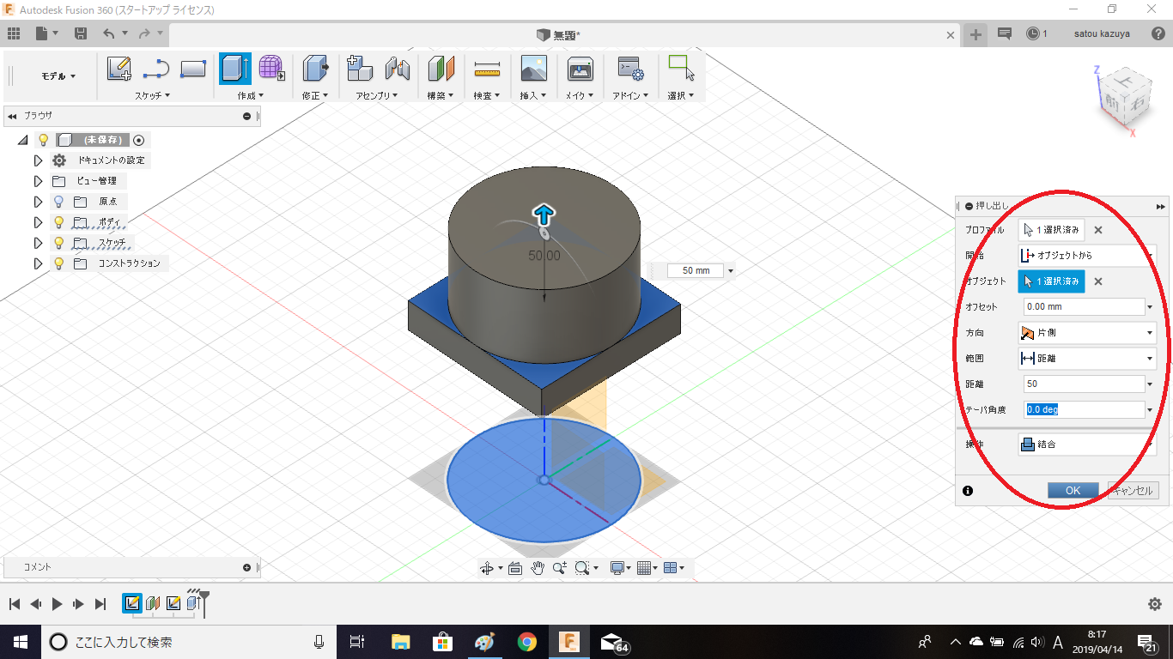This screenshot has width=1173, height=659.
Task: Clear the オブジェクト selection with its X
Action: (x=1098, y=281)
